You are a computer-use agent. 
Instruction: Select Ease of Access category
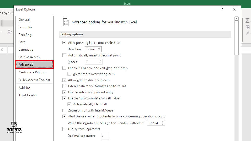(x=29, y=57)
